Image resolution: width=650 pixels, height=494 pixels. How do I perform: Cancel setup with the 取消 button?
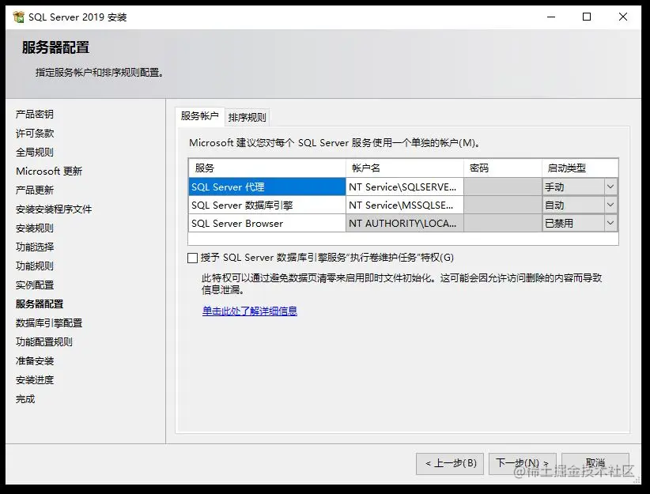point(595,463)
